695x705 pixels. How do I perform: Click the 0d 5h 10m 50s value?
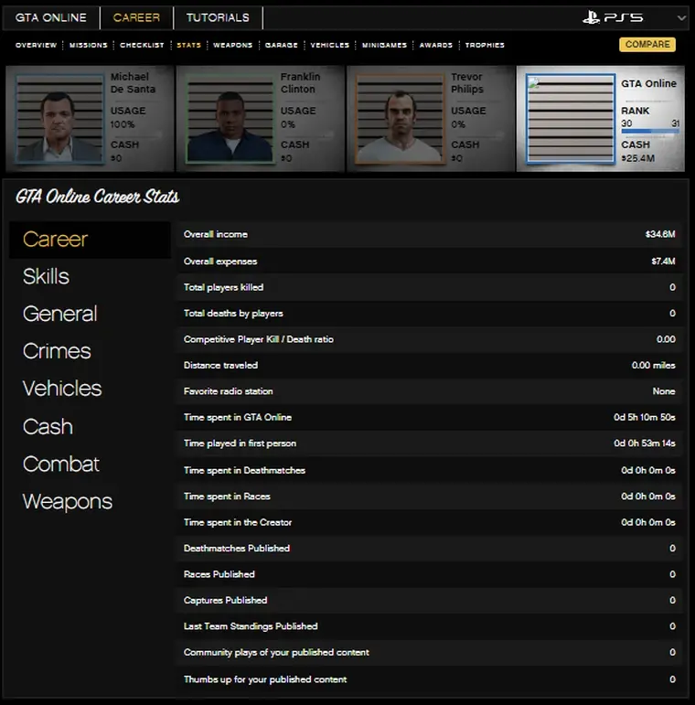tap(644, 417)
